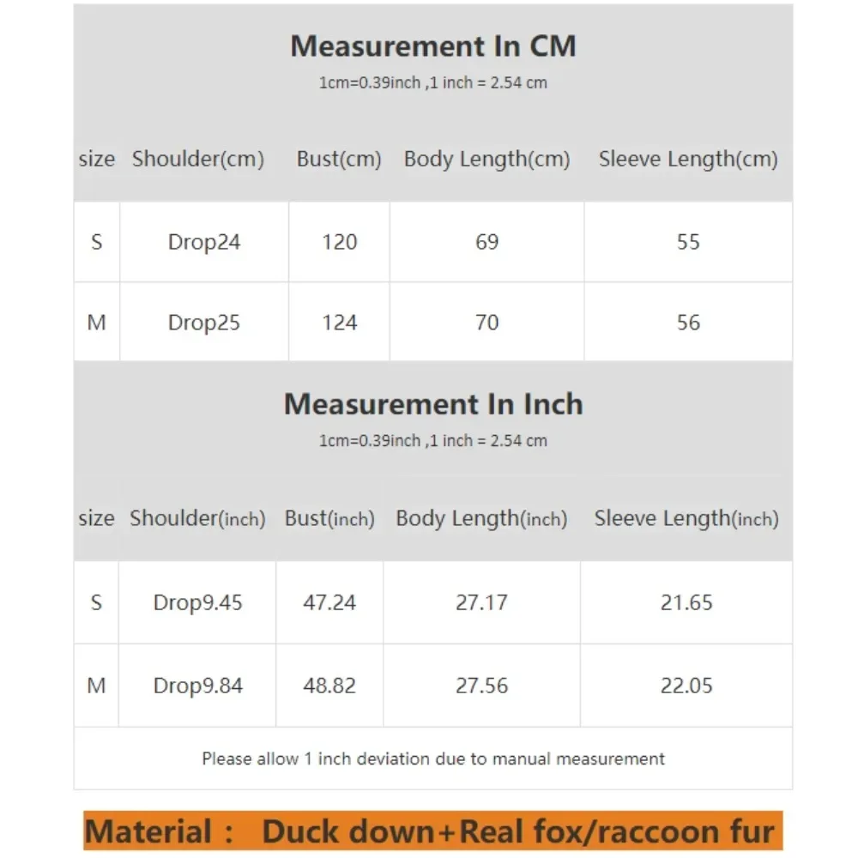The image size is (858, 858).
Task: Click the bust value 48.82
Action: (x=330, y=686)
